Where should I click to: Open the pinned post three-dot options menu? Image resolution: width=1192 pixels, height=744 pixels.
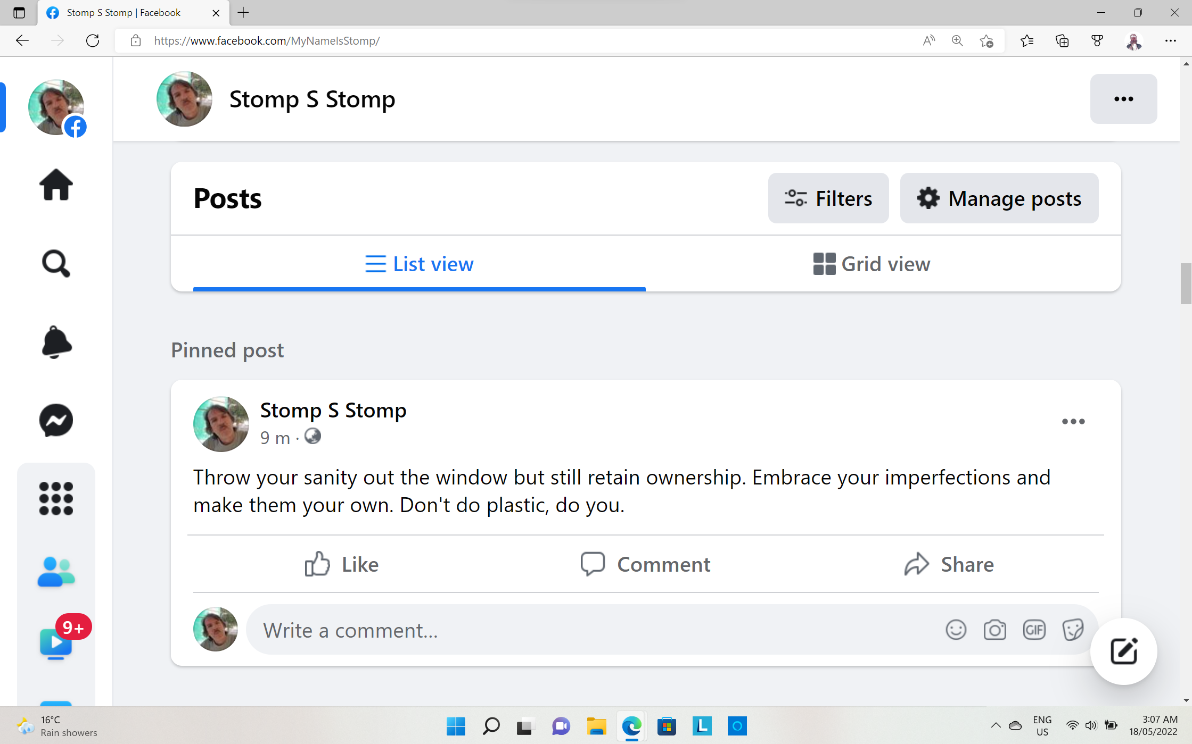click(1073, 422)
